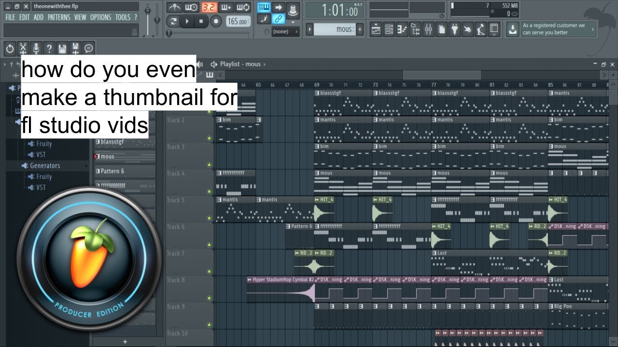Open the OPTIONS menu
618x347 pixels.
coord(100,17)
